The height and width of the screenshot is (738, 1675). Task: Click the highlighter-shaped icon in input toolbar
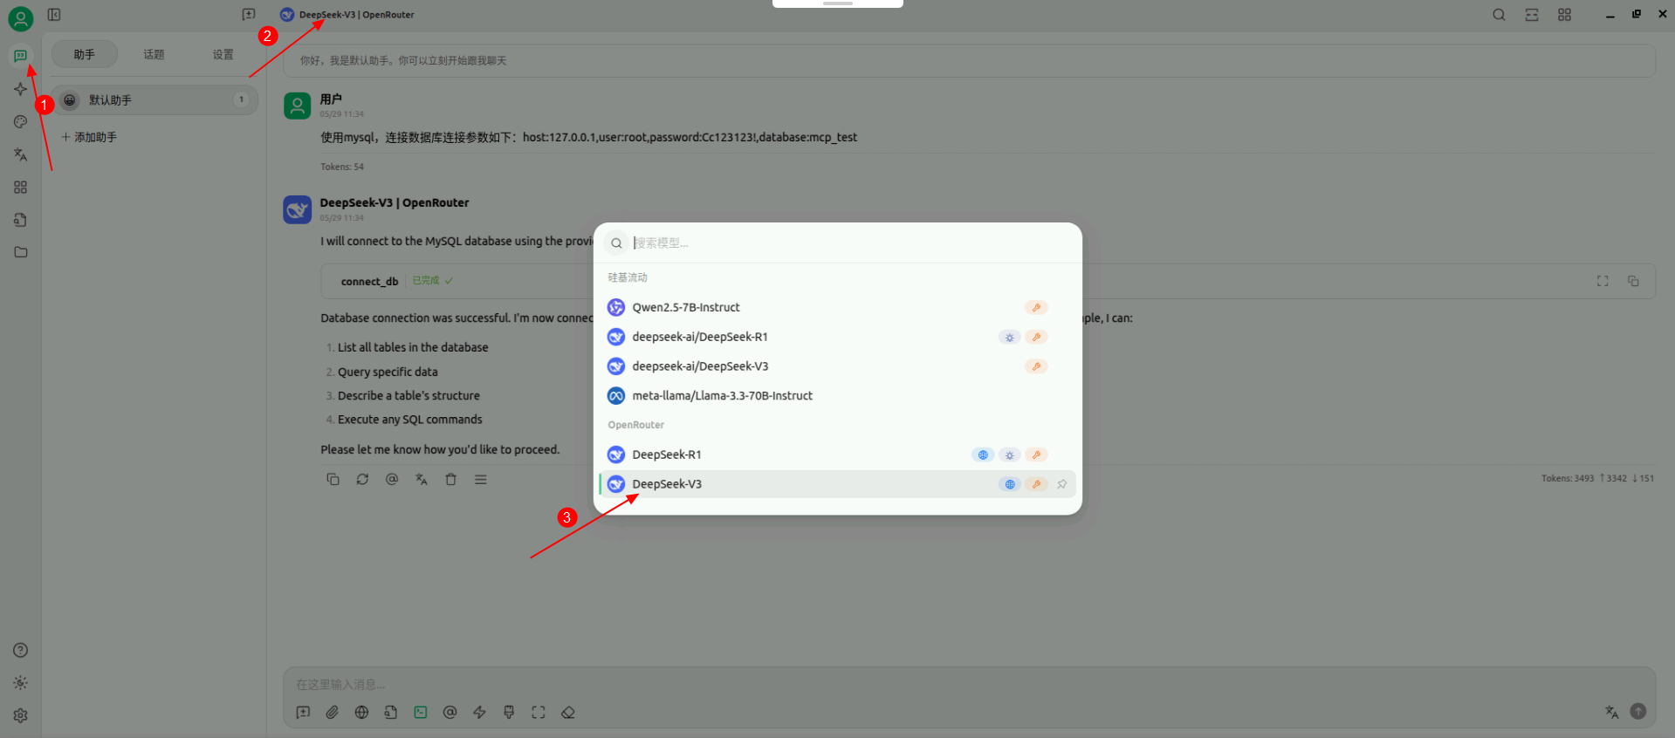pos(509,713)
